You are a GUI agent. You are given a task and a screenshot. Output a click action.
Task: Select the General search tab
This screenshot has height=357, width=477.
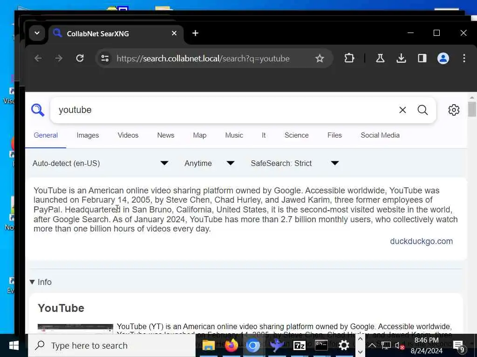tap(46, 135)
